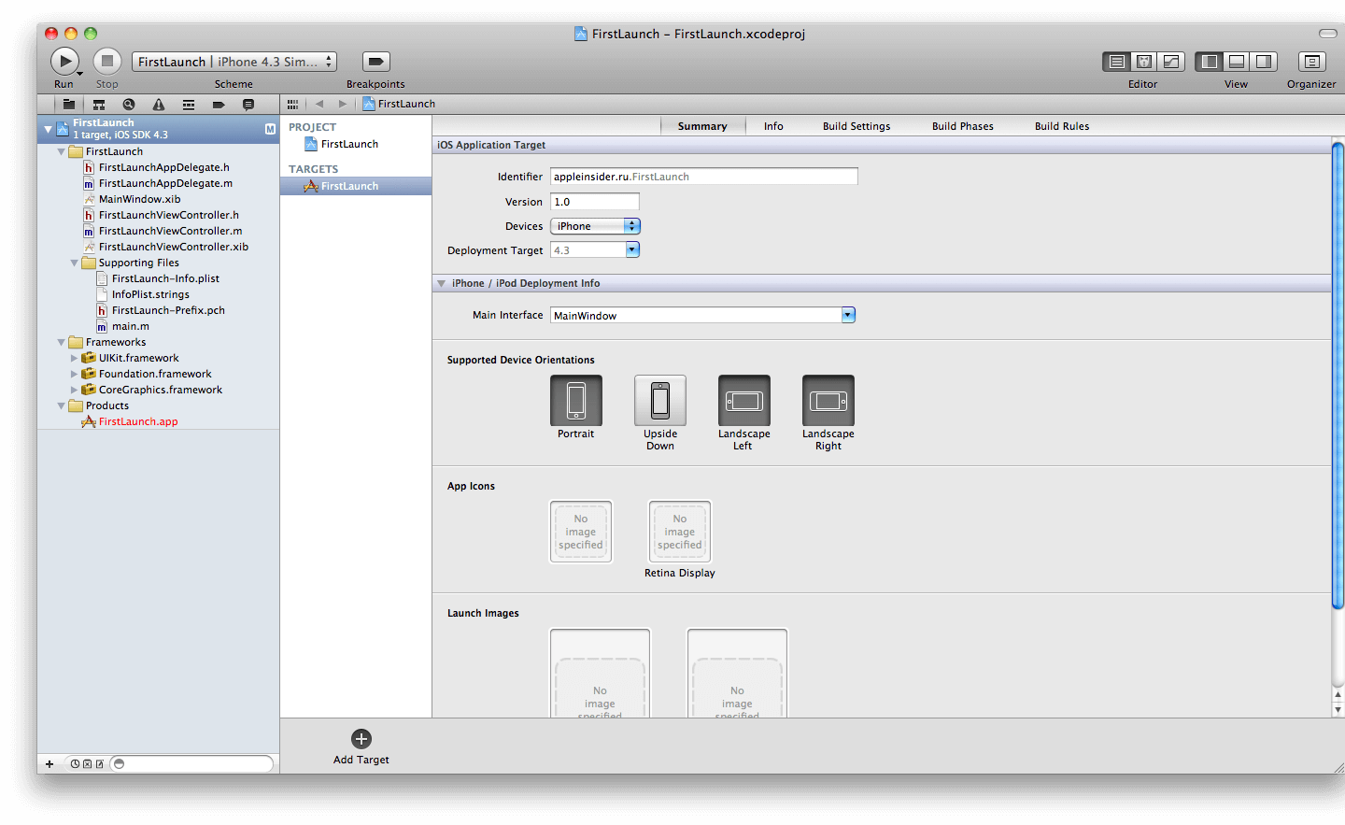1345x825 pixels.
Task: Expand Foundation.framework
Action: pos(75,374)
